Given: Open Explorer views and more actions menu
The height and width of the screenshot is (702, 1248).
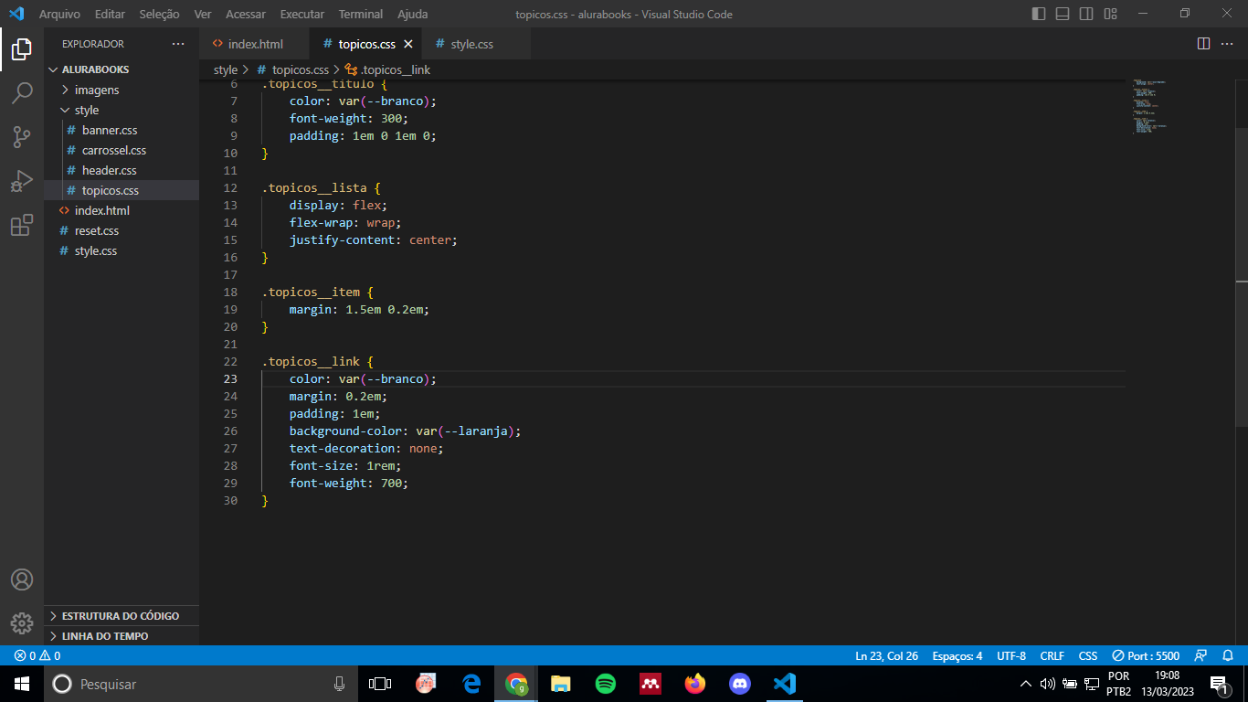Looking at the screenshot, I should click(177, 44).
